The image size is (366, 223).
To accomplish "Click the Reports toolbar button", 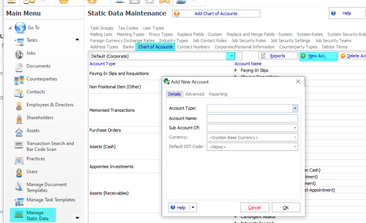I will 278,56.
